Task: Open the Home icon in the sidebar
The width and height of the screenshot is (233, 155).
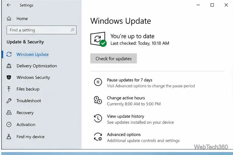Action: [9, 19]
